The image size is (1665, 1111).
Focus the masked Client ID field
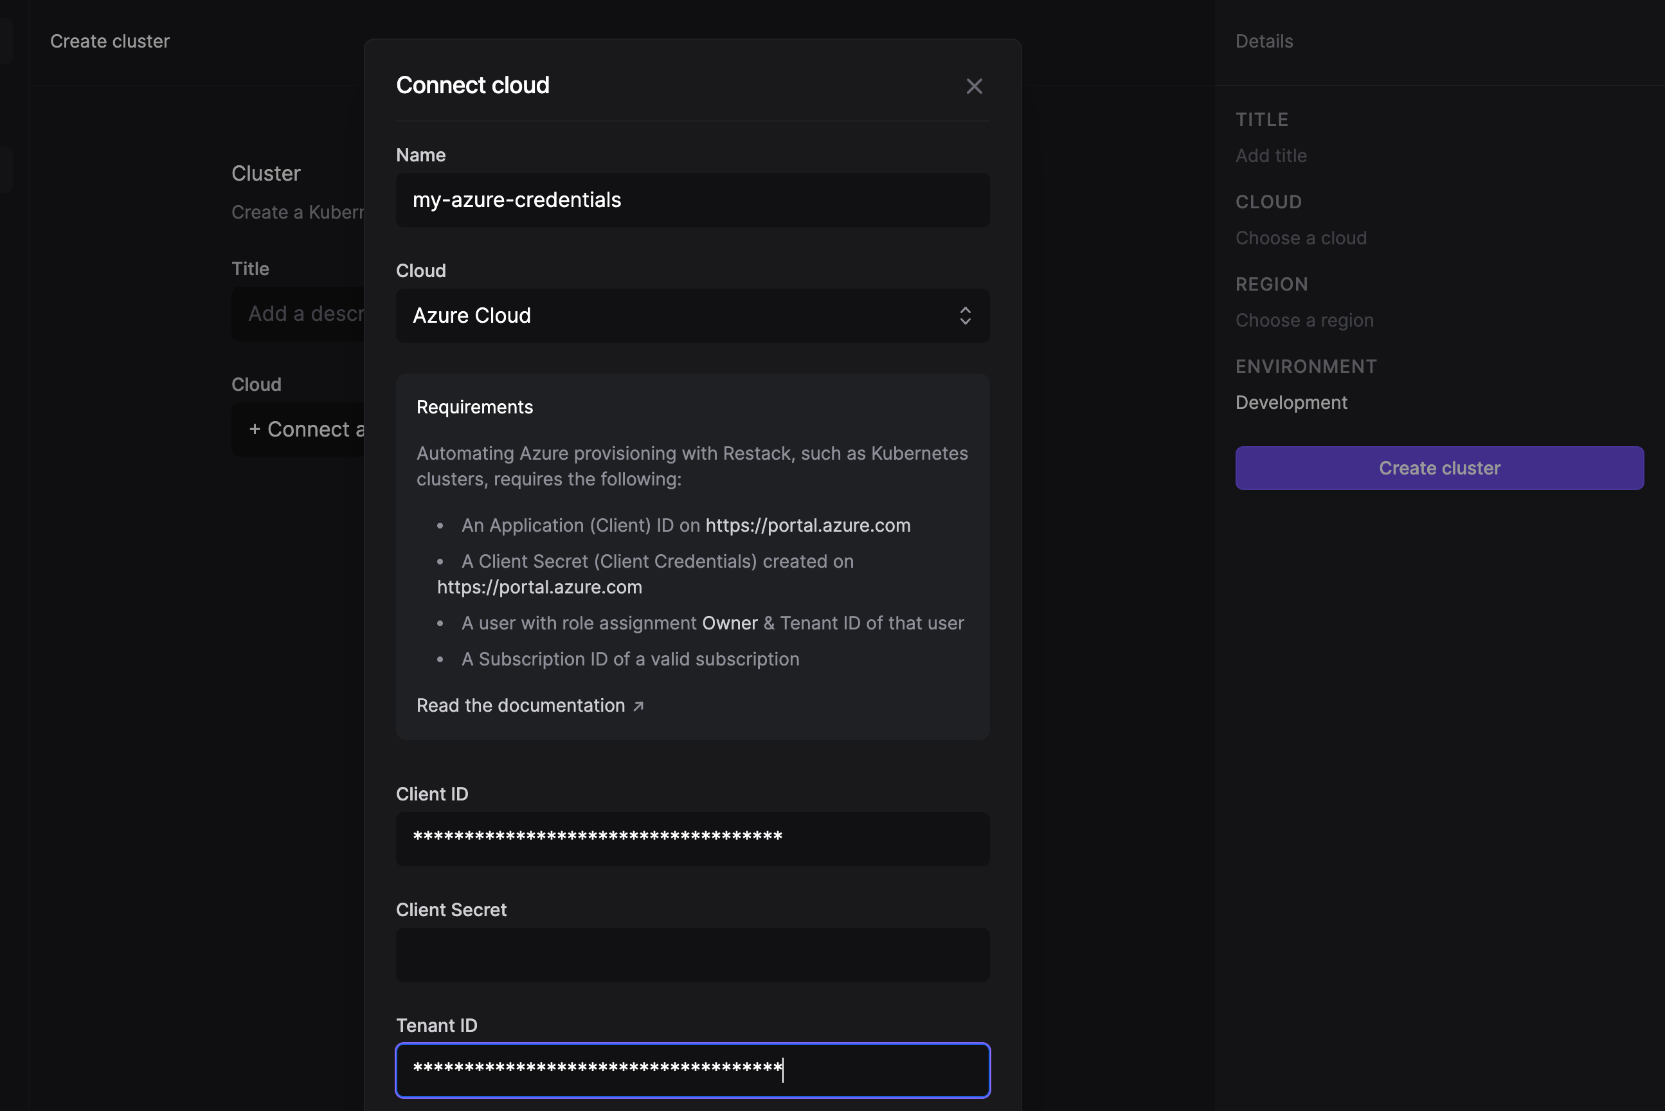click(x=692, y=838)
